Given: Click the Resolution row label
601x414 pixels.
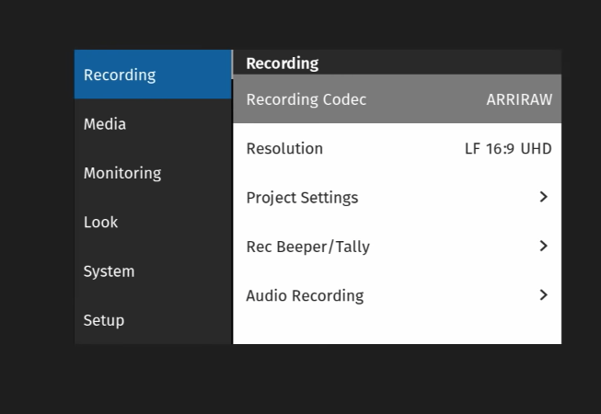Looking at the screenshot, I should pyautogui.click(x=284, y=148).
